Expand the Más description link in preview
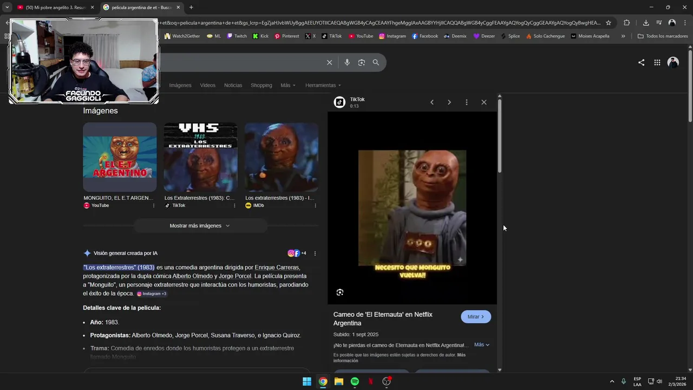The height and width of the screenshot is (390, 693). 482,344
